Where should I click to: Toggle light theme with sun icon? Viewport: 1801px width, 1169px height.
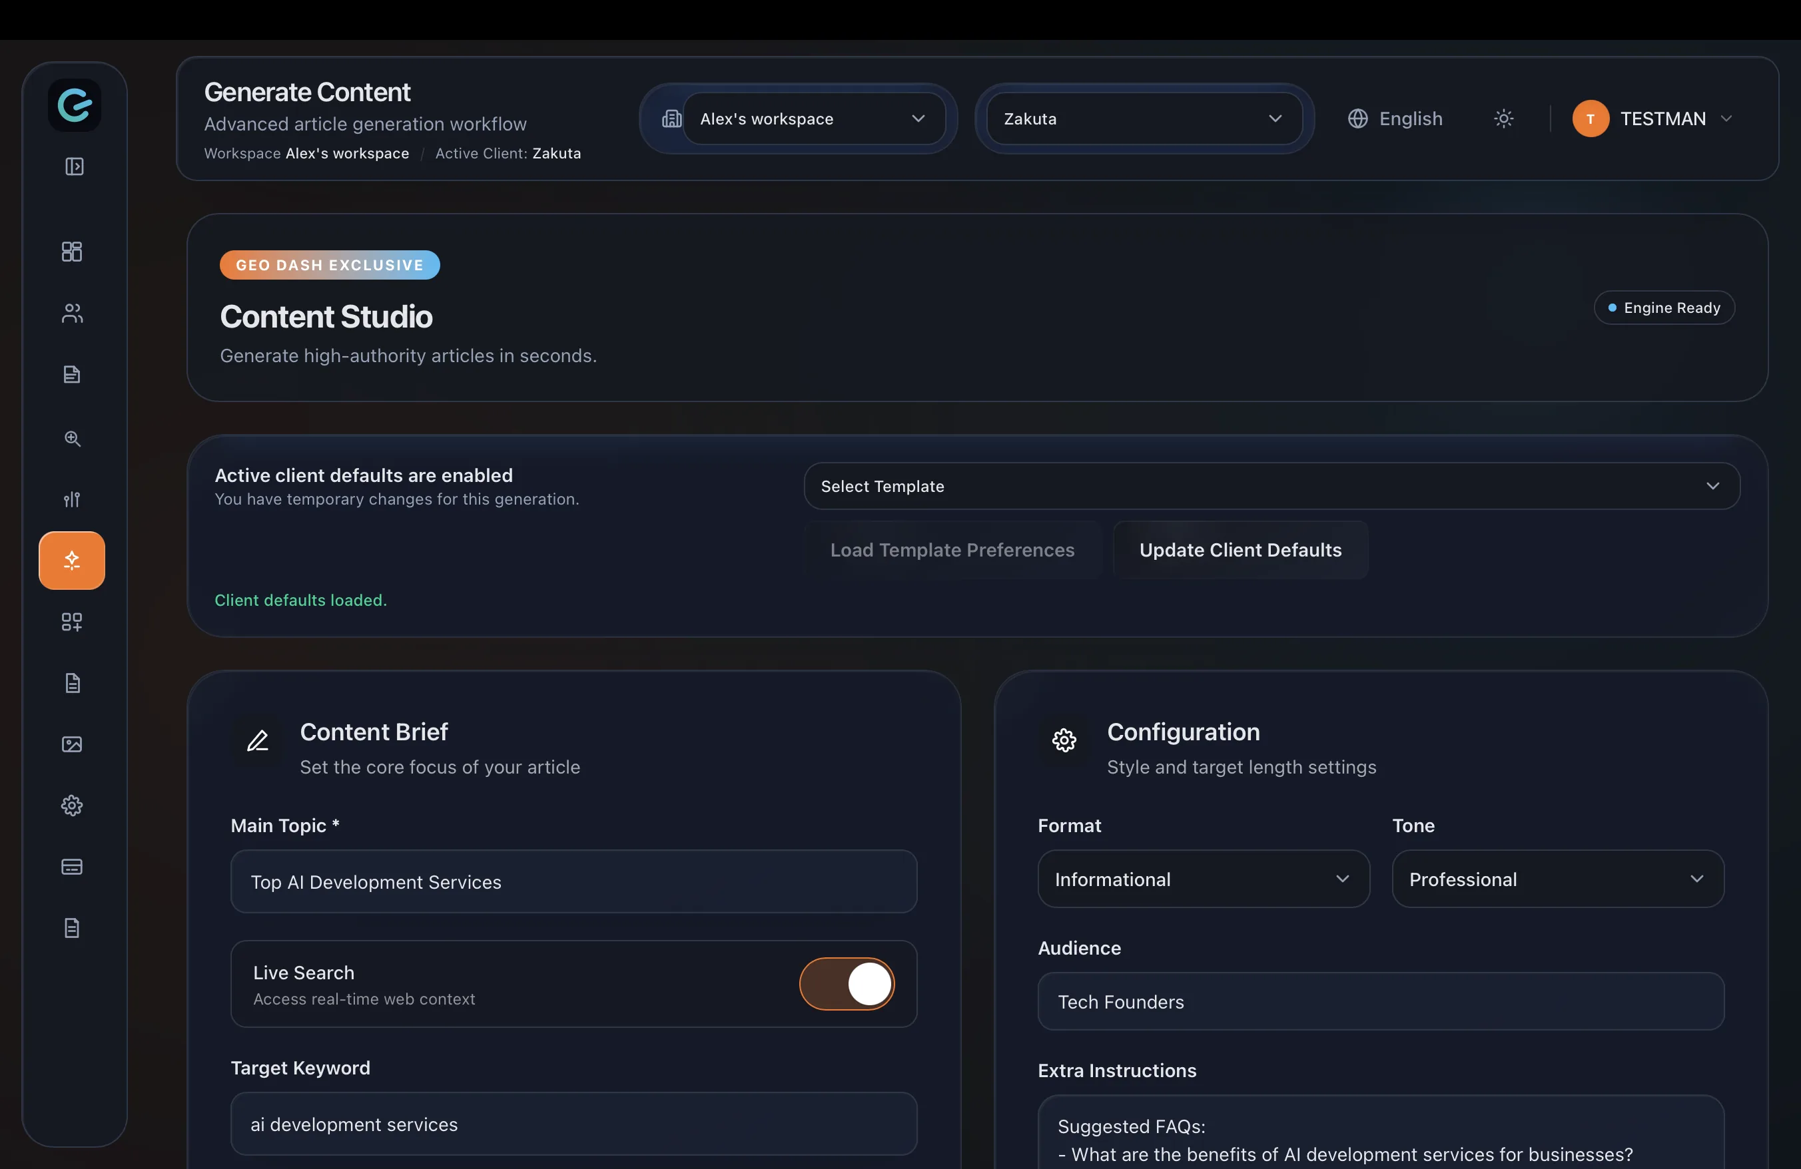(x=1503, y=118)
